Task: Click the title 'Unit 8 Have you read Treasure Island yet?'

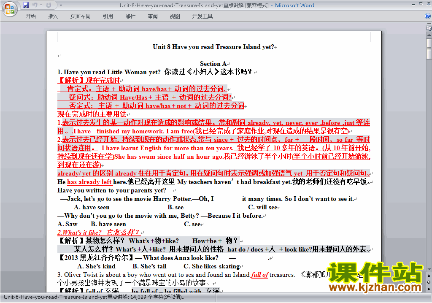Action: (213, 47)
